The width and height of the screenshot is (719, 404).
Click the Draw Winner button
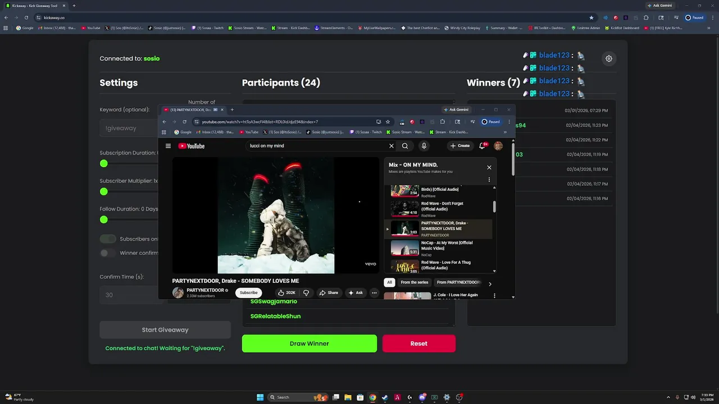click(310, 343)
